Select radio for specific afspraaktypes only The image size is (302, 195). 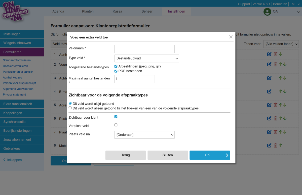[70, 108]
